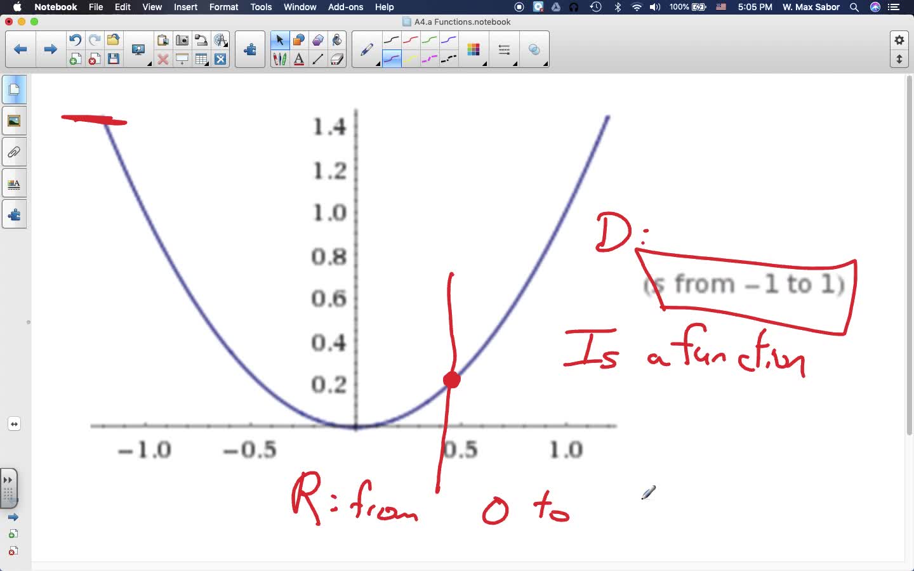The height and width of the screenshot is (571, 914).
Task: Open the Edit menu
Action: click(123, 7)
